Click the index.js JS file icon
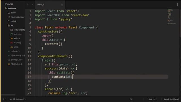The width and height of the screenshot is (181, 102). pyautogui.click(x=12, y=39)
